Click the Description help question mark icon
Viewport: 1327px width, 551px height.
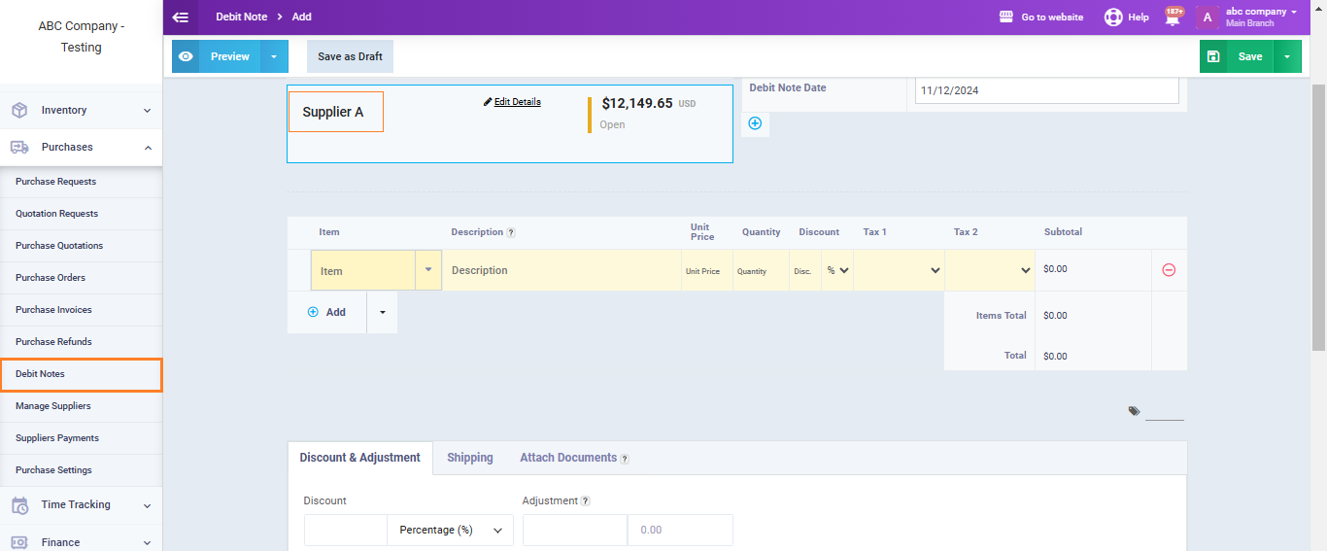tap(511, 233)
